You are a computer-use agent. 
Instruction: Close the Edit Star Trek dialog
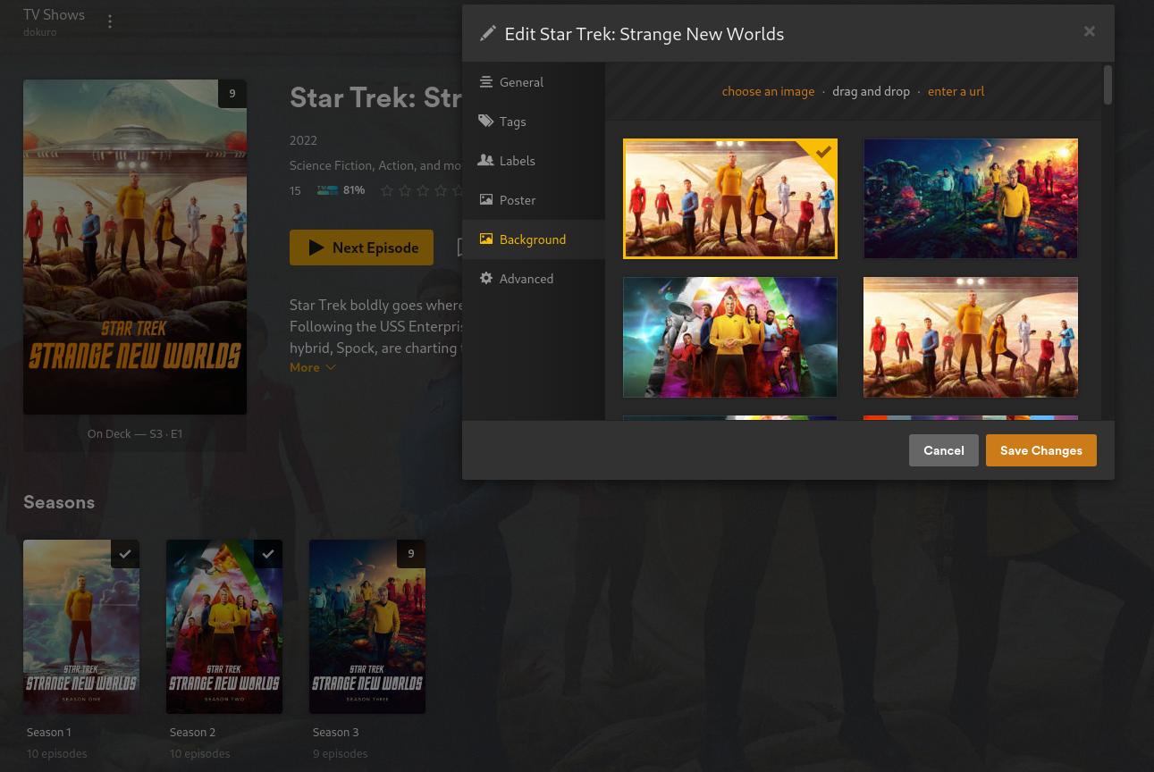[1089, 31]
